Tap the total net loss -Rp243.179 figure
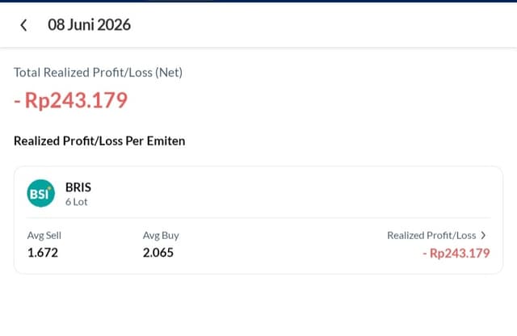The height and width of the screenshot is (336, 517). pos(70,100)
